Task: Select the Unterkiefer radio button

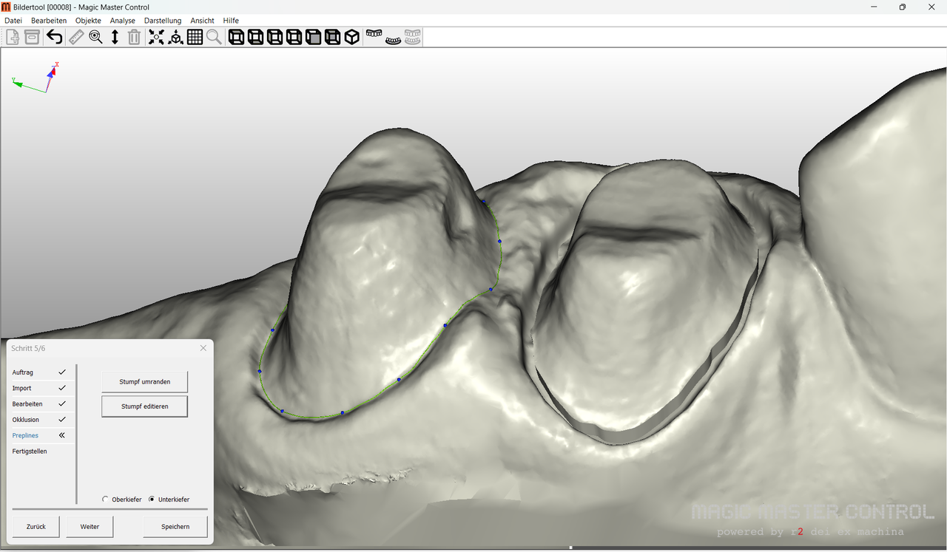Action: coord(152,500)
